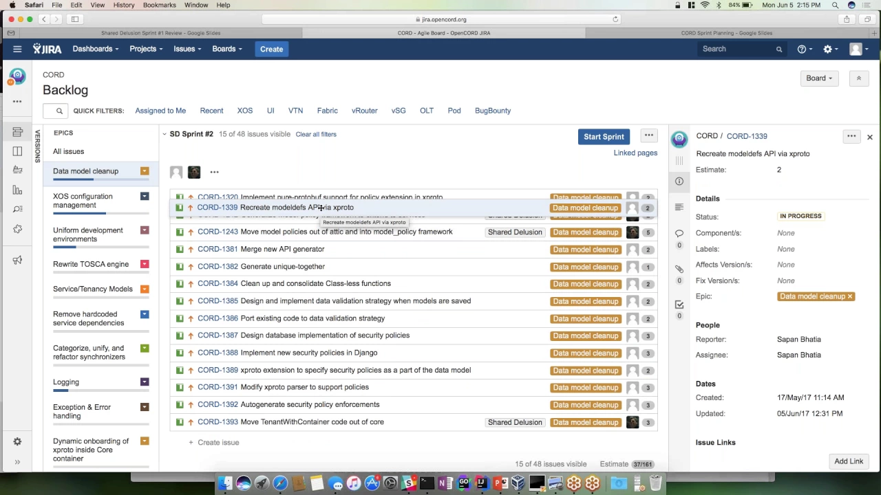Screen dimensions: 881x495
Task: Open the details info icon in issue panel
Action: (679, 181)
